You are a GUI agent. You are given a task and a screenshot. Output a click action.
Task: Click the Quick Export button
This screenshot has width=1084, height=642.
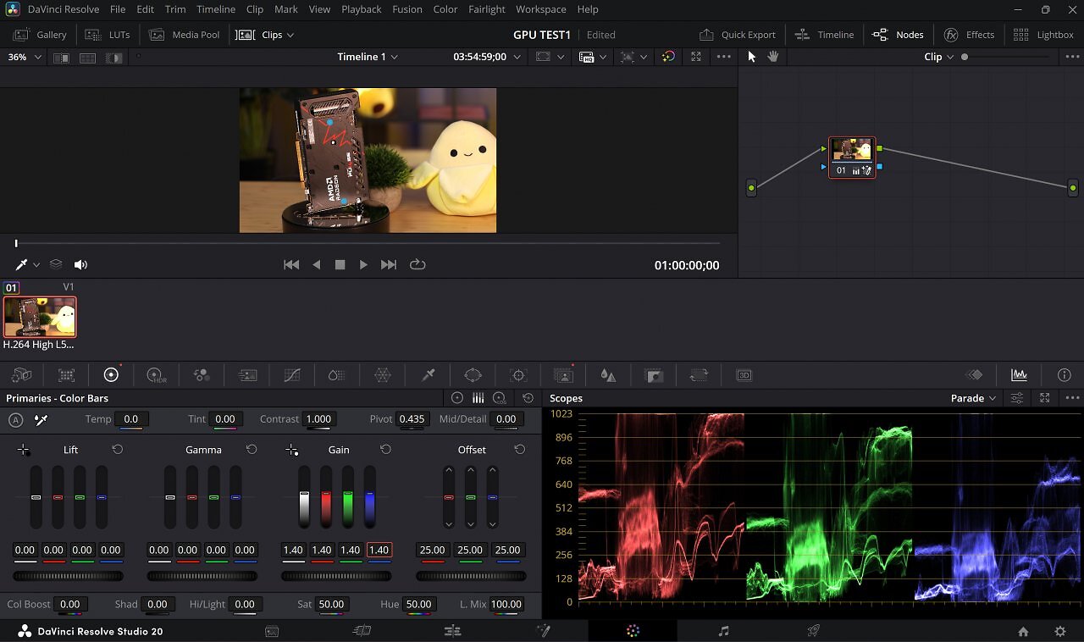click(x=737, y=35)
